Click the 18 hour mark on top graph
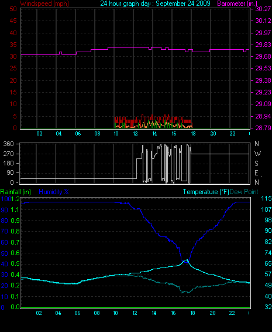 pos(193,134)
